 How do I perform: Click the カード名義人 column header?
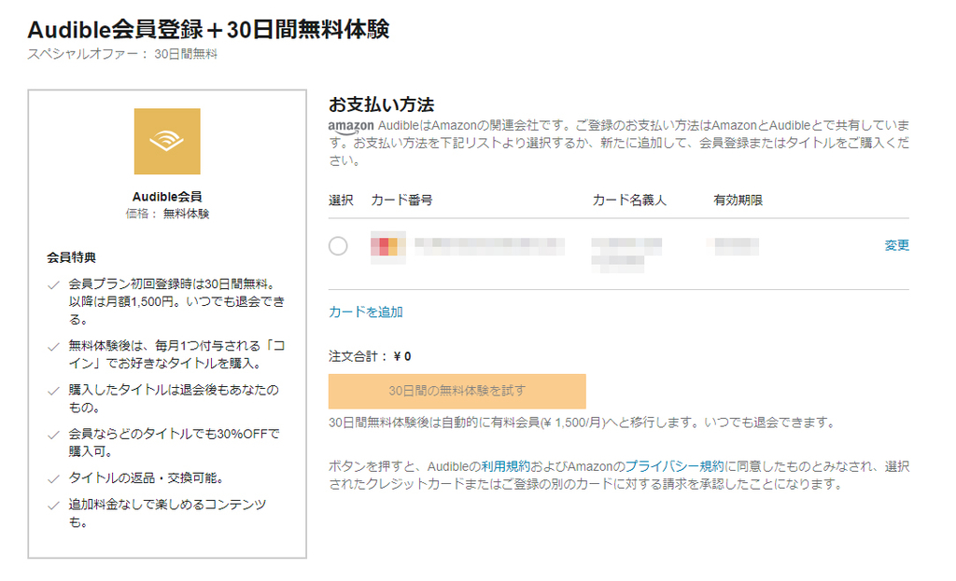[629, 200]
